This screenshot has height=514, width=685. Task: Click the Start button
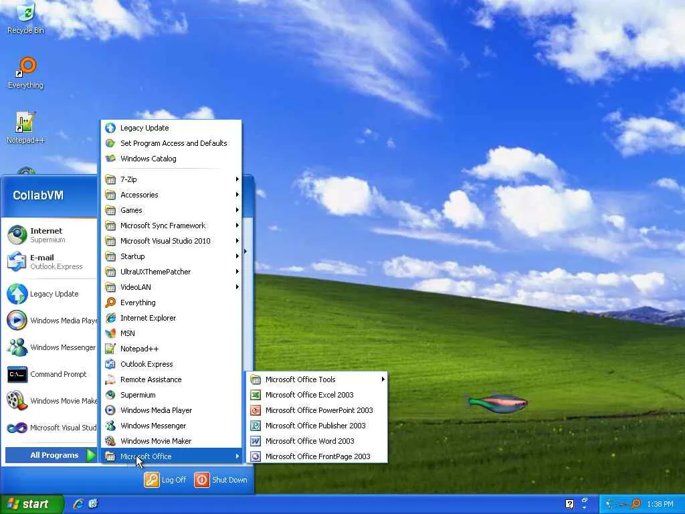[32, 504]
